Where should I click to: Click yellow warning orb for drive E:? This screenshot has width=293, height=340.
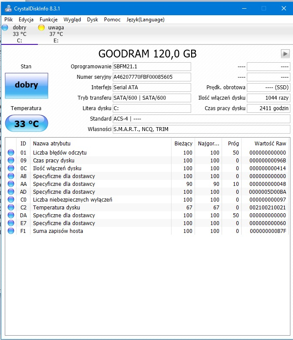pyautogui.click(x=41, y=27)
